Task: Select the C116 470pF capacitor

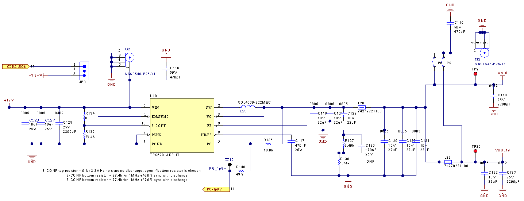Action: click(x=166, y=68)
